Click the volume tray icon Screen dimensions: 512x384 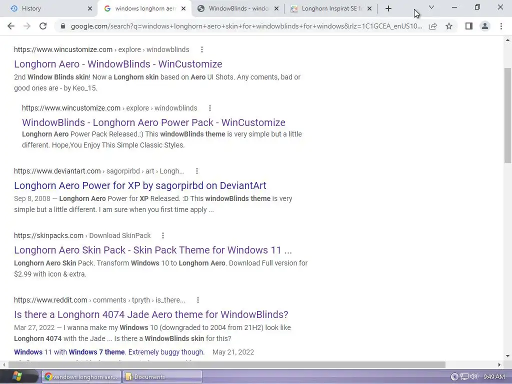[x=474, y=377]
